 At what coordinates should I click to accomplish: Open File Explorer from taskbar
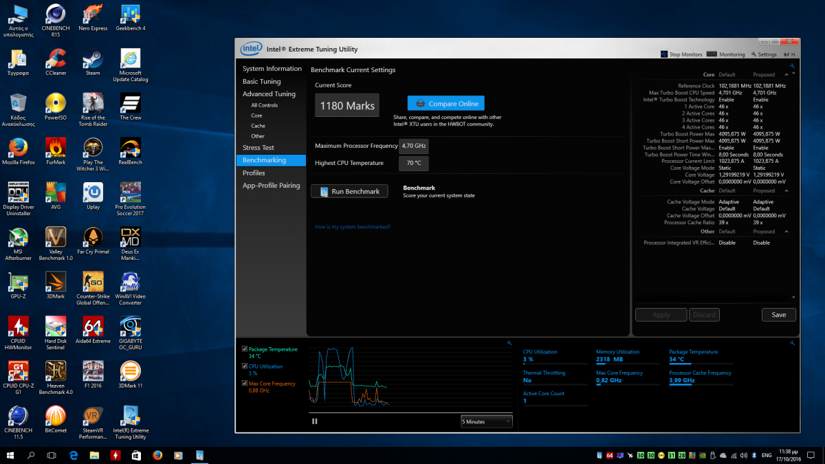pos(94,455)
